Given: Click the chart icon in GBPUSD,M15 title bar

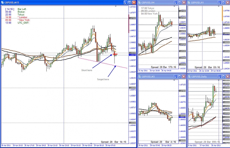Looking at the screenshot, I should coord(2,2).
